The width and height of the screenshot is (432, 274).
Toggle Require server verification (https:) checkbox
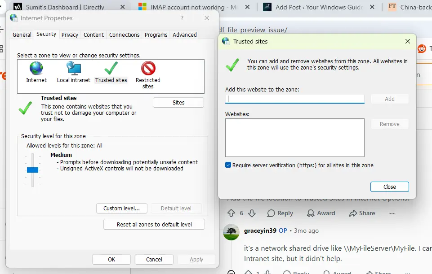tap(228, 165)
